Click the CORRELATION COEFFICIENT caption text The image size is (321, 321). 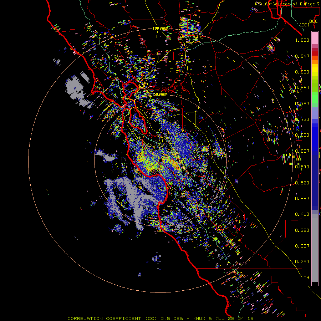(104, 319)
